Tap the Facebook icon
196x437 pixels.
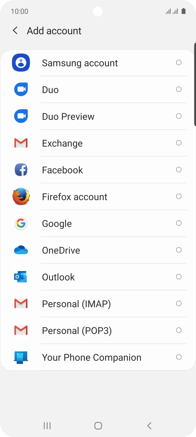[21, 169]
